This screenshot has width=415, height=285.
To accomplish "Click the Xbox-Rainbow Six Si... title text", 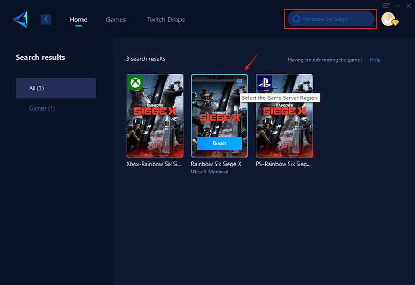I will point(154,164).
